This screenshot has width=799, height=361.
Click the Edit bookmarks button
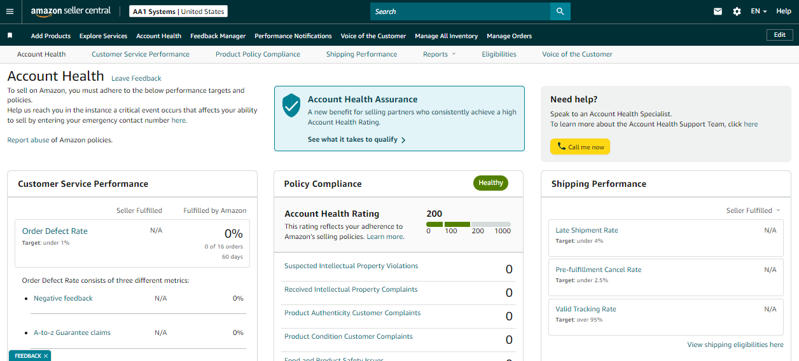pos(780,35)
